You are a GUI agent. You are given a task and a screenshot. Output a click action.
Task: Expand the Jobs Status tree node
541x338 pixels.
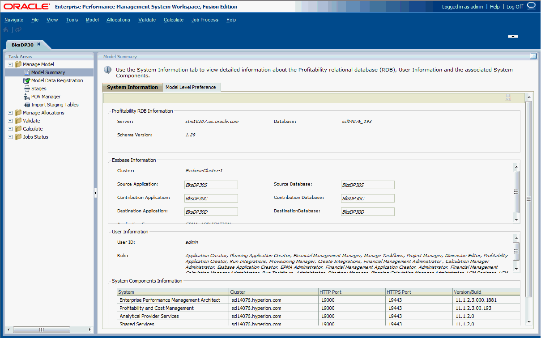10,137
